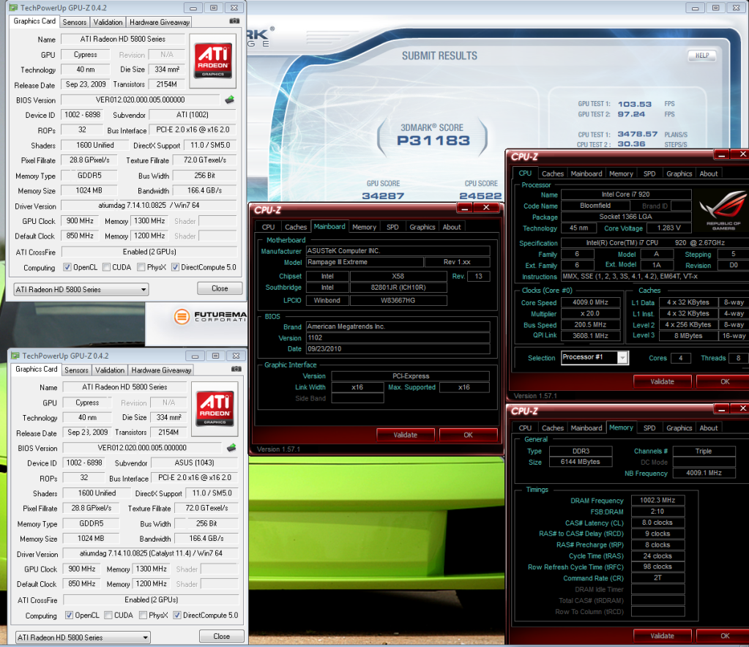Click BIOS save chip icon in bottom GPU-Z
Screen dimensions: 749x647
coord(231,447)
